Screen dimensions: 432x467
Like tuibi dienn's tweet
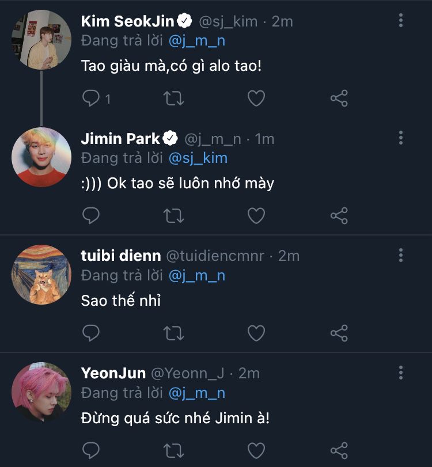pyautogui.click(x=256, y=333)
